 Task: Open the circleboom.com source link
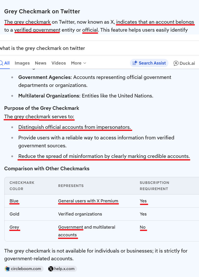pos(24,269)
